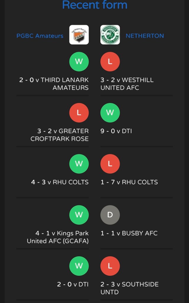View the 1 - 1 v Busby AFC match
Screen dimensions: 189x303
click(129, 233)
